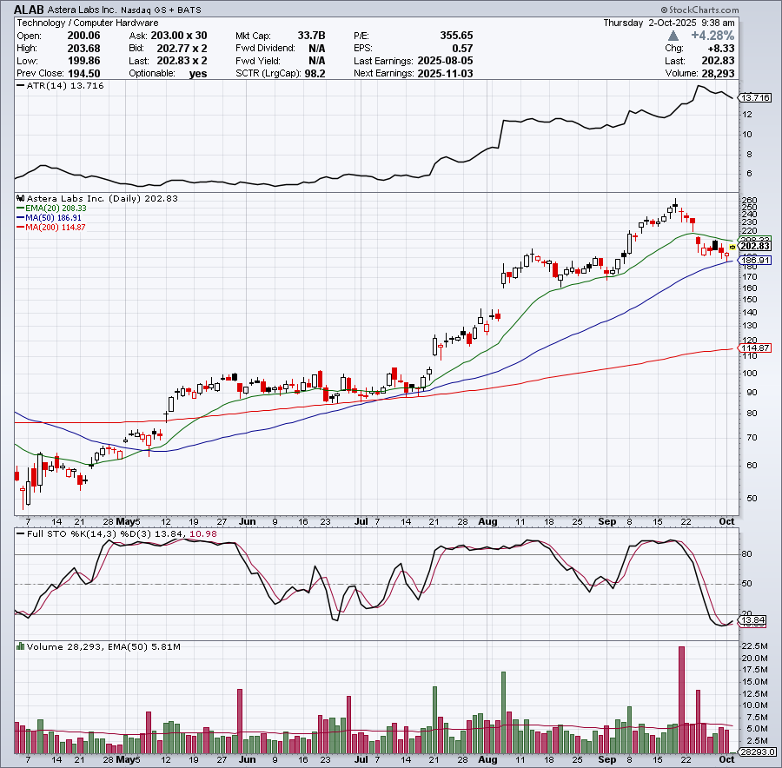Click the Volume 28,293 legend label
The height and width of the screenshot is (768, 782).
(65, 647)
